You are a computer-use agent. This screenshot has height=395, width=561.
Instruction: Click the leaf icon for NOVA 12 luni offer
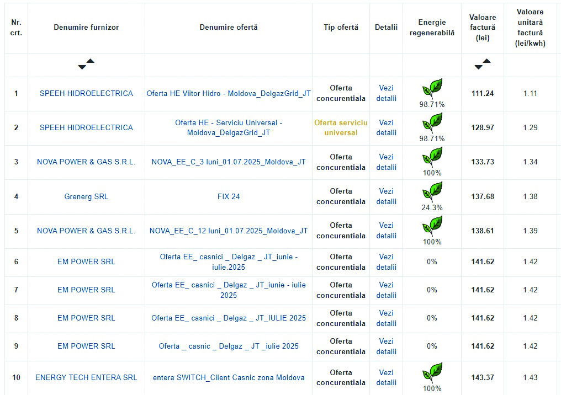432,226
